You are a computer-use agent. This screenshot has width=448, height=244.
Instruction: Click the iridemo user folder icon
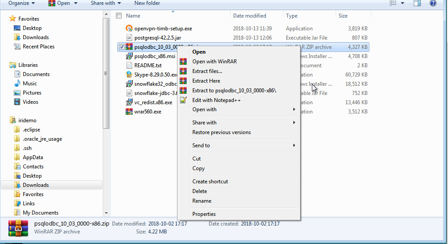(x=13, y=120)
